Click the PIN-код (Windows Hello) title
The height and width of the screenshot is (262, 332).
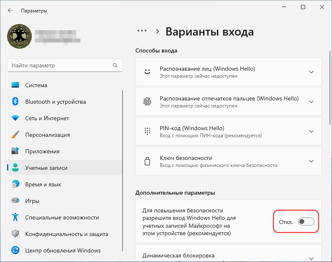coord(192,128)
